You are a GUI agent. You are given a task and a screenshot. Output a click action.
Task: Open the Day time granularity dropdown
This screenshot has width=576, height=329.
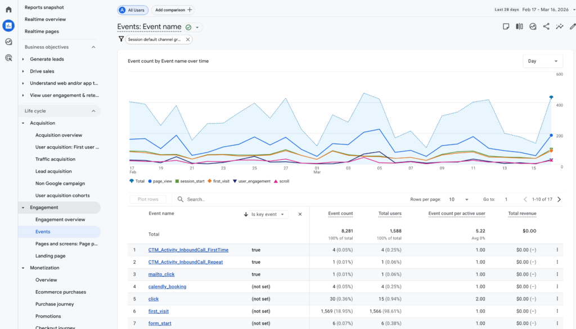[x=542, y=61]
